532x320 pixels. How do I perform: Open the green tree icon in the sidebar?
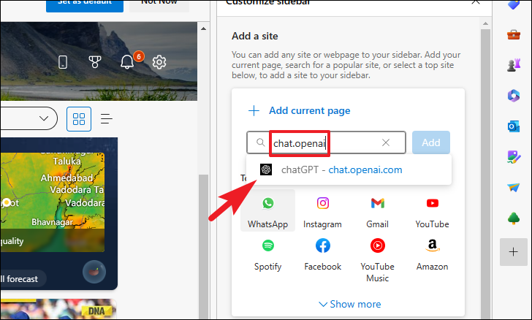click(514, 218)
